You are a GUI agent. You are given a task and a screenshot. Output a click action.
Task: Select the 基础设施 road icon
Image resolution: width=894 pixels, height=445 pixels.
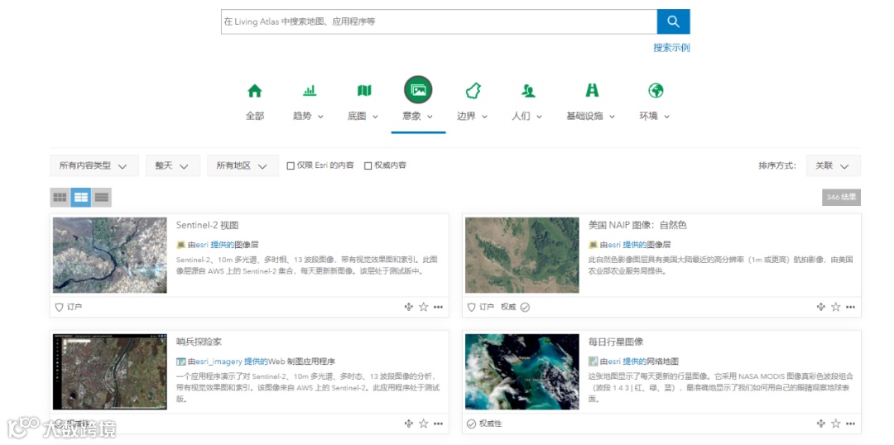point(592,91)
